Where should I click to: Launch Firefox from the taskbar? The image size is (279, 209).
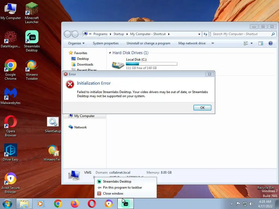click(x=75, y=204)
